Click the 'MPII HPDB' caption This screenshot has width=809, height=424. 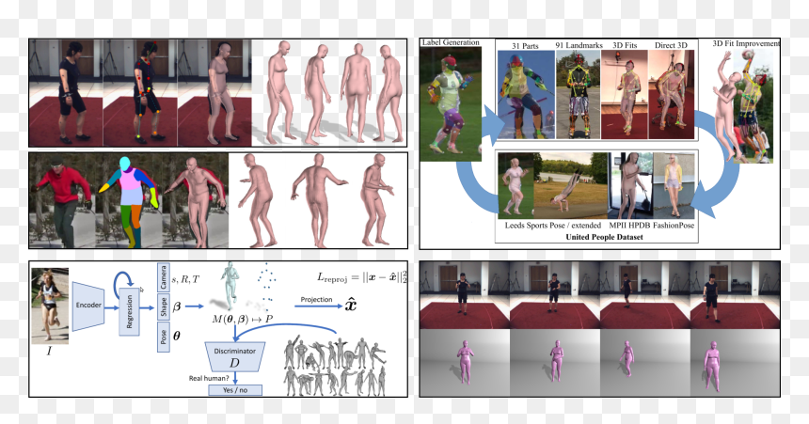pyautogui.click(x=630, y=226)
